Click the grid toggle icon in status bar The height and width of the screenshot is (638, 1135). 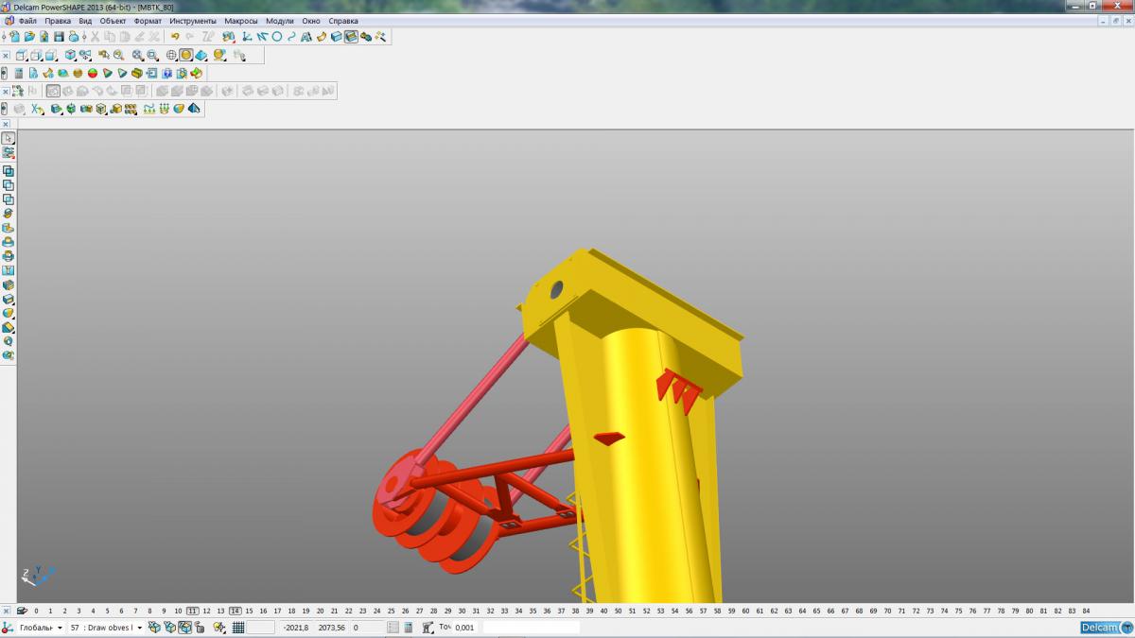(238, 628)
